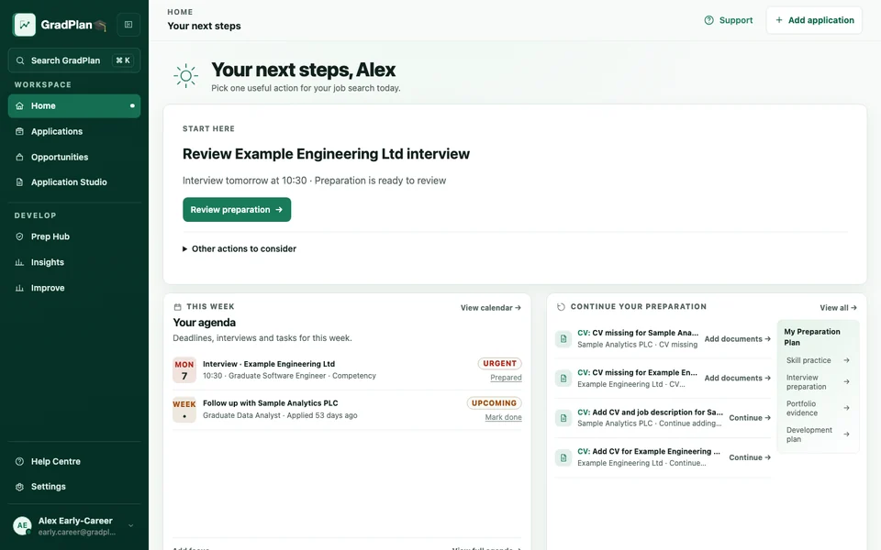Screen dimensions: 881x550
Task: Focus the Search GradPlan field
Action: point(74,60)
